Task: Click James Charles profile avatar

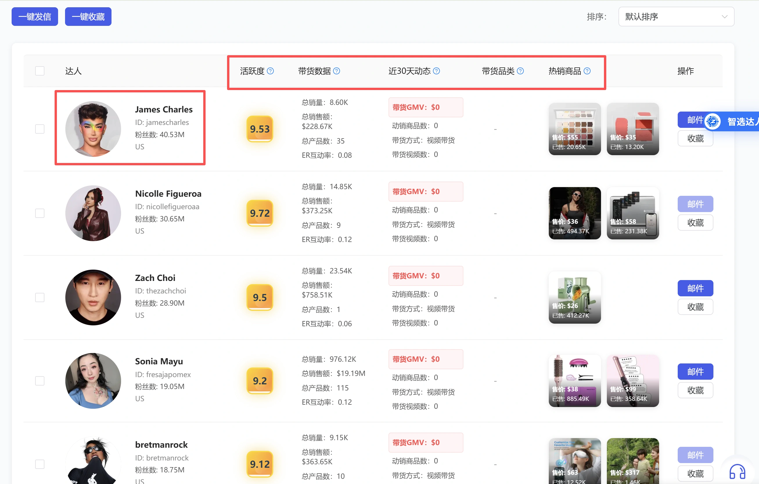Action: pos(93,129)
